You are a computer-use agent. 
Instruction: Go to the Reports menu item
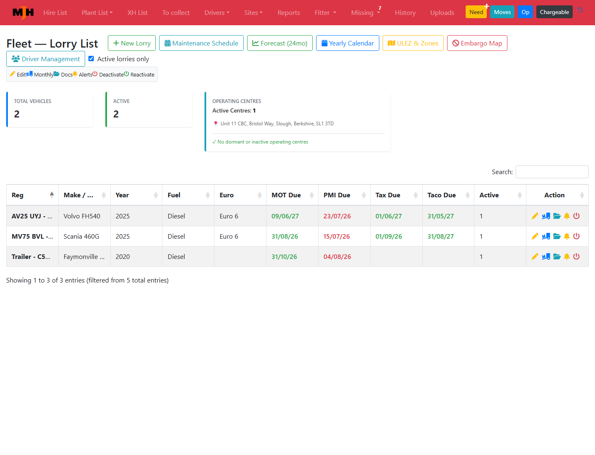289,13
